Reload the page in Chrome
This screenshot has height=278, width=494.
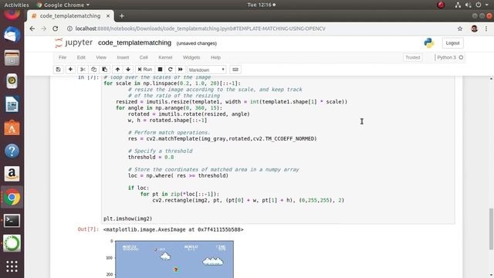click(x=55, y=29)
